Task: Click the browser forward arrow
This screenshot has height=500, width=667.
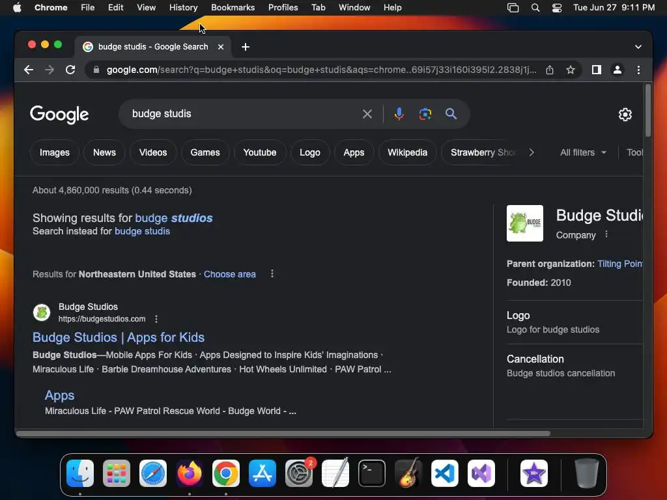Action: 50,70
